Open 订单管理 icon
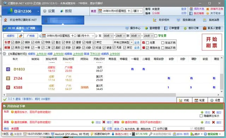Image resolution: width=226 pixels, height=138 pixels. click(166, 28)
